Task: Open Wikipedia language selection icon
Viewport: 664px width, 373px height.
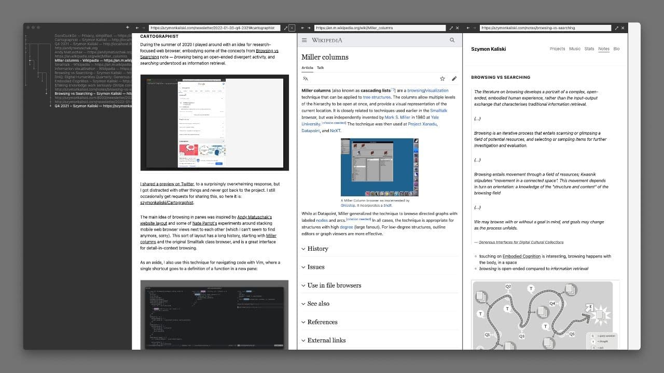Action: tap(306, 79)
